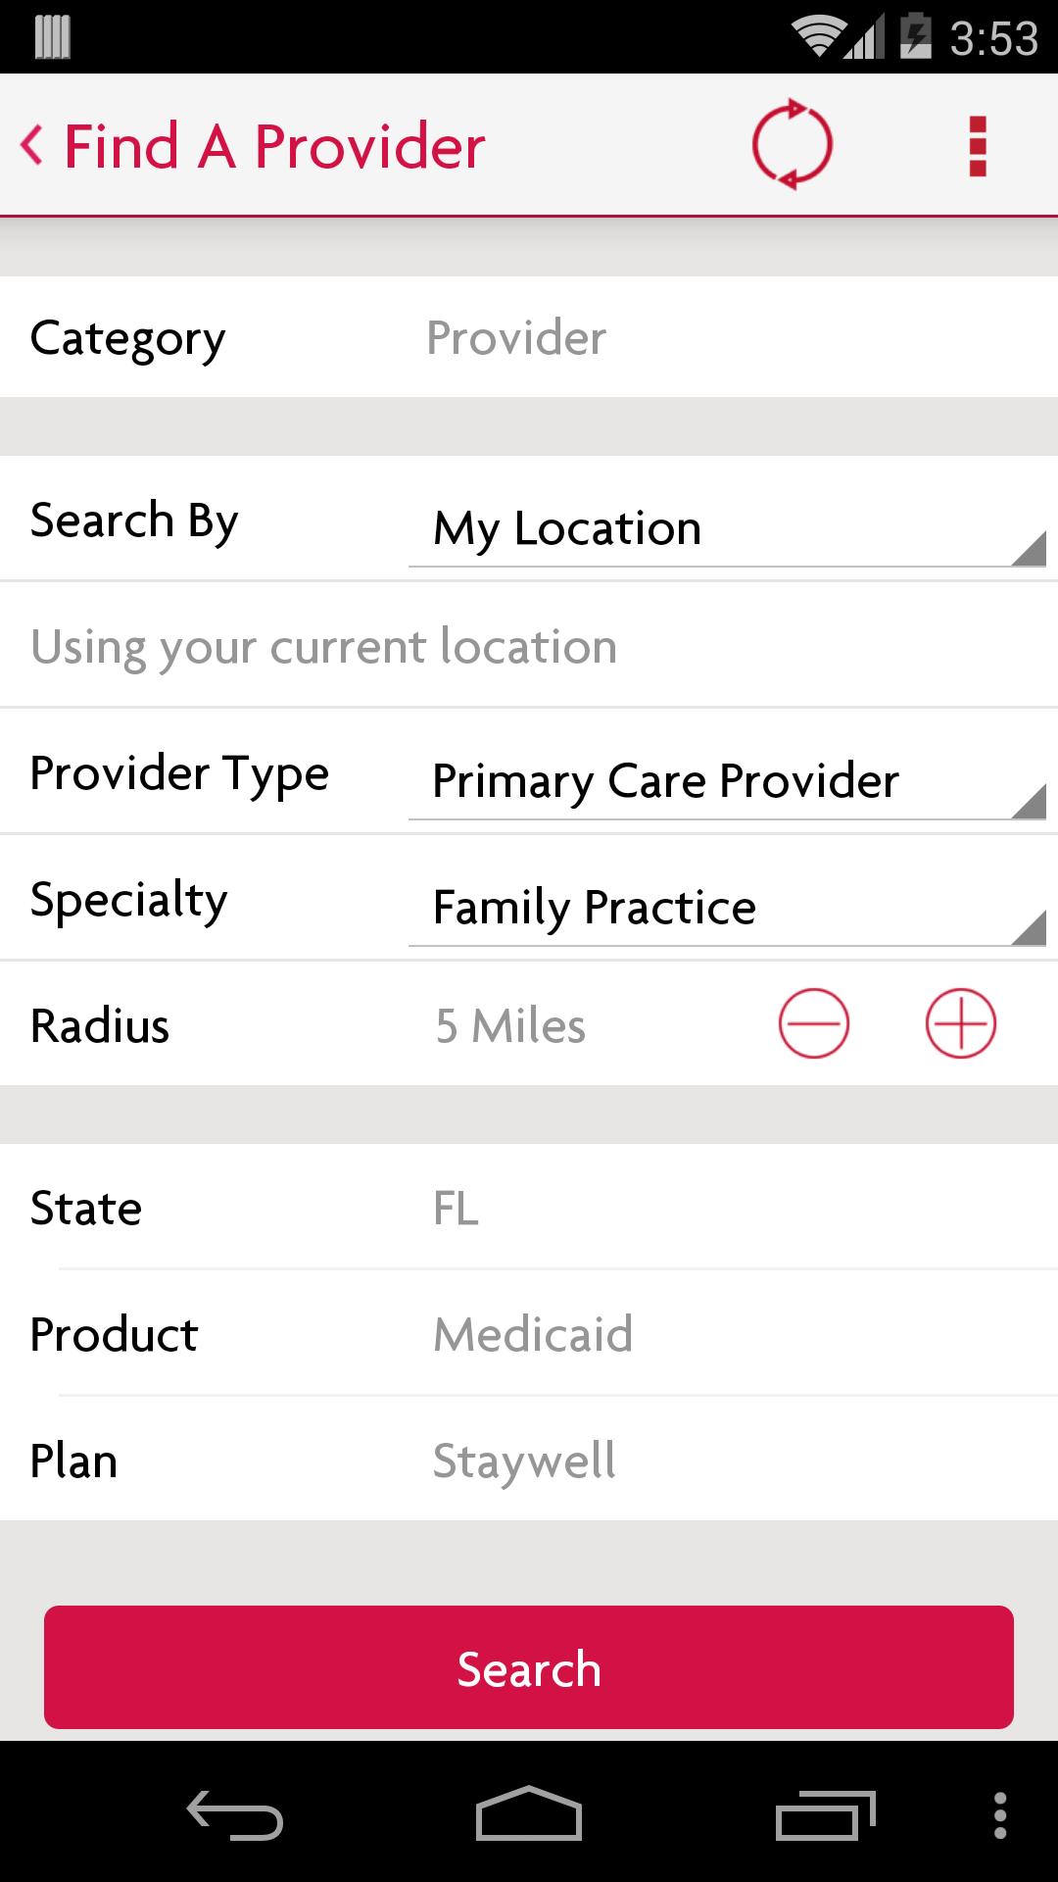Open the recent apps navigation button
The height and width of the screenshot is (1882, 1058).
(x=825, y=1814)
